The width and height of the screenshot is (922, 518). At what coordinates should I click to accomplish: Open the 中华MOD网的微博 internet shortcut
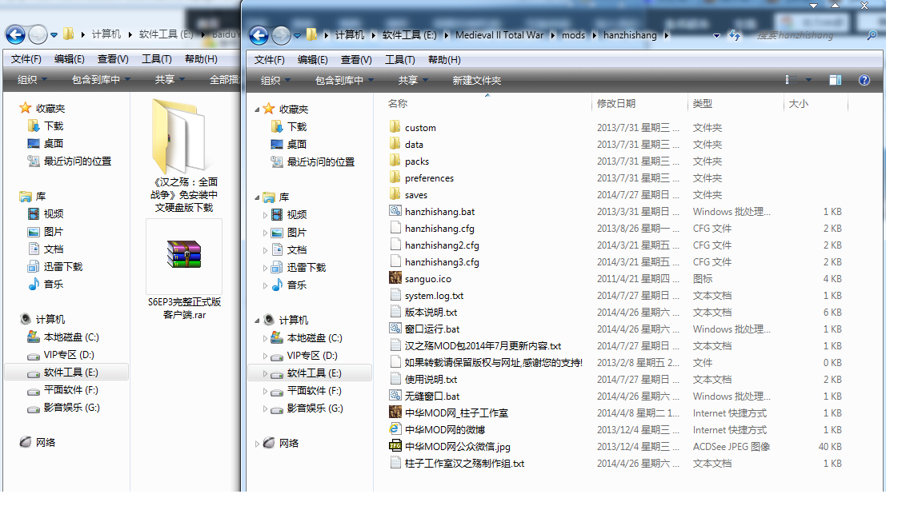pyautogui.click(x=444, y=430)
